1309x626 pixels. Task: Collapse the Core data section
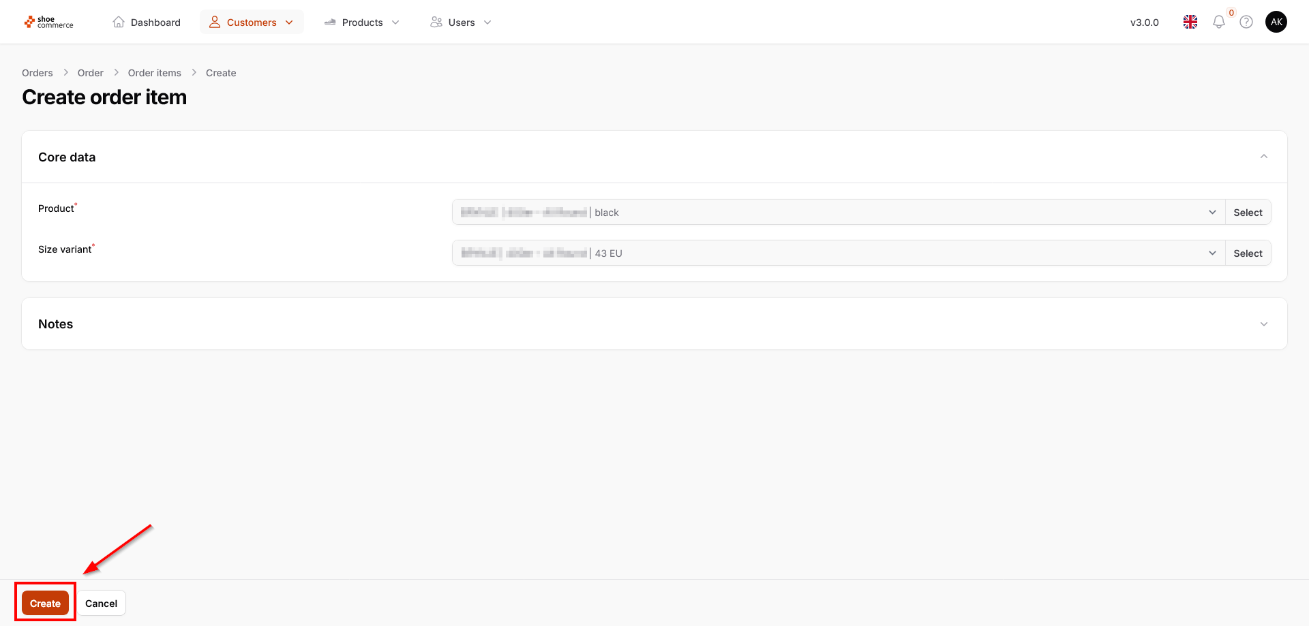[1264, 157]
